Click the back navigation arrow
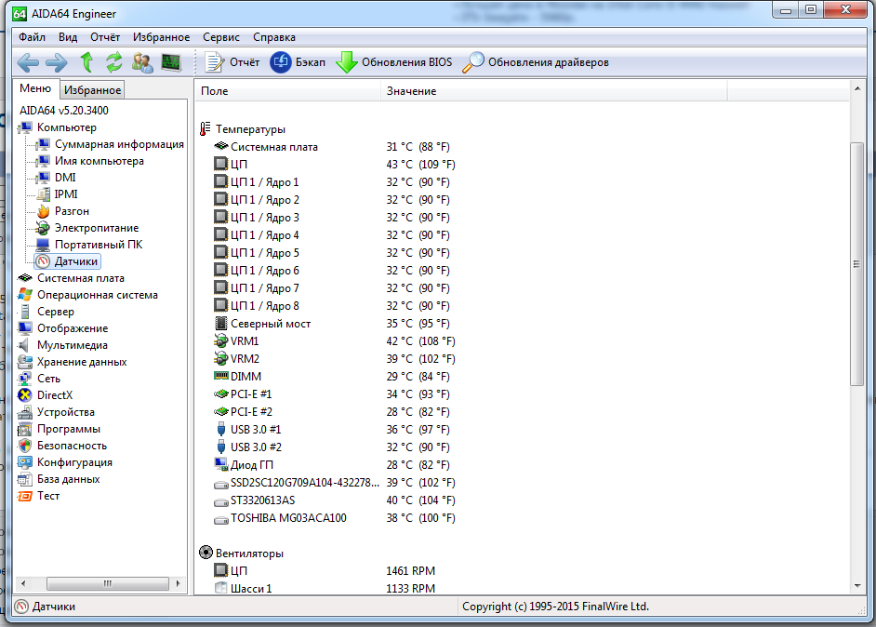 tap(29, 62)
